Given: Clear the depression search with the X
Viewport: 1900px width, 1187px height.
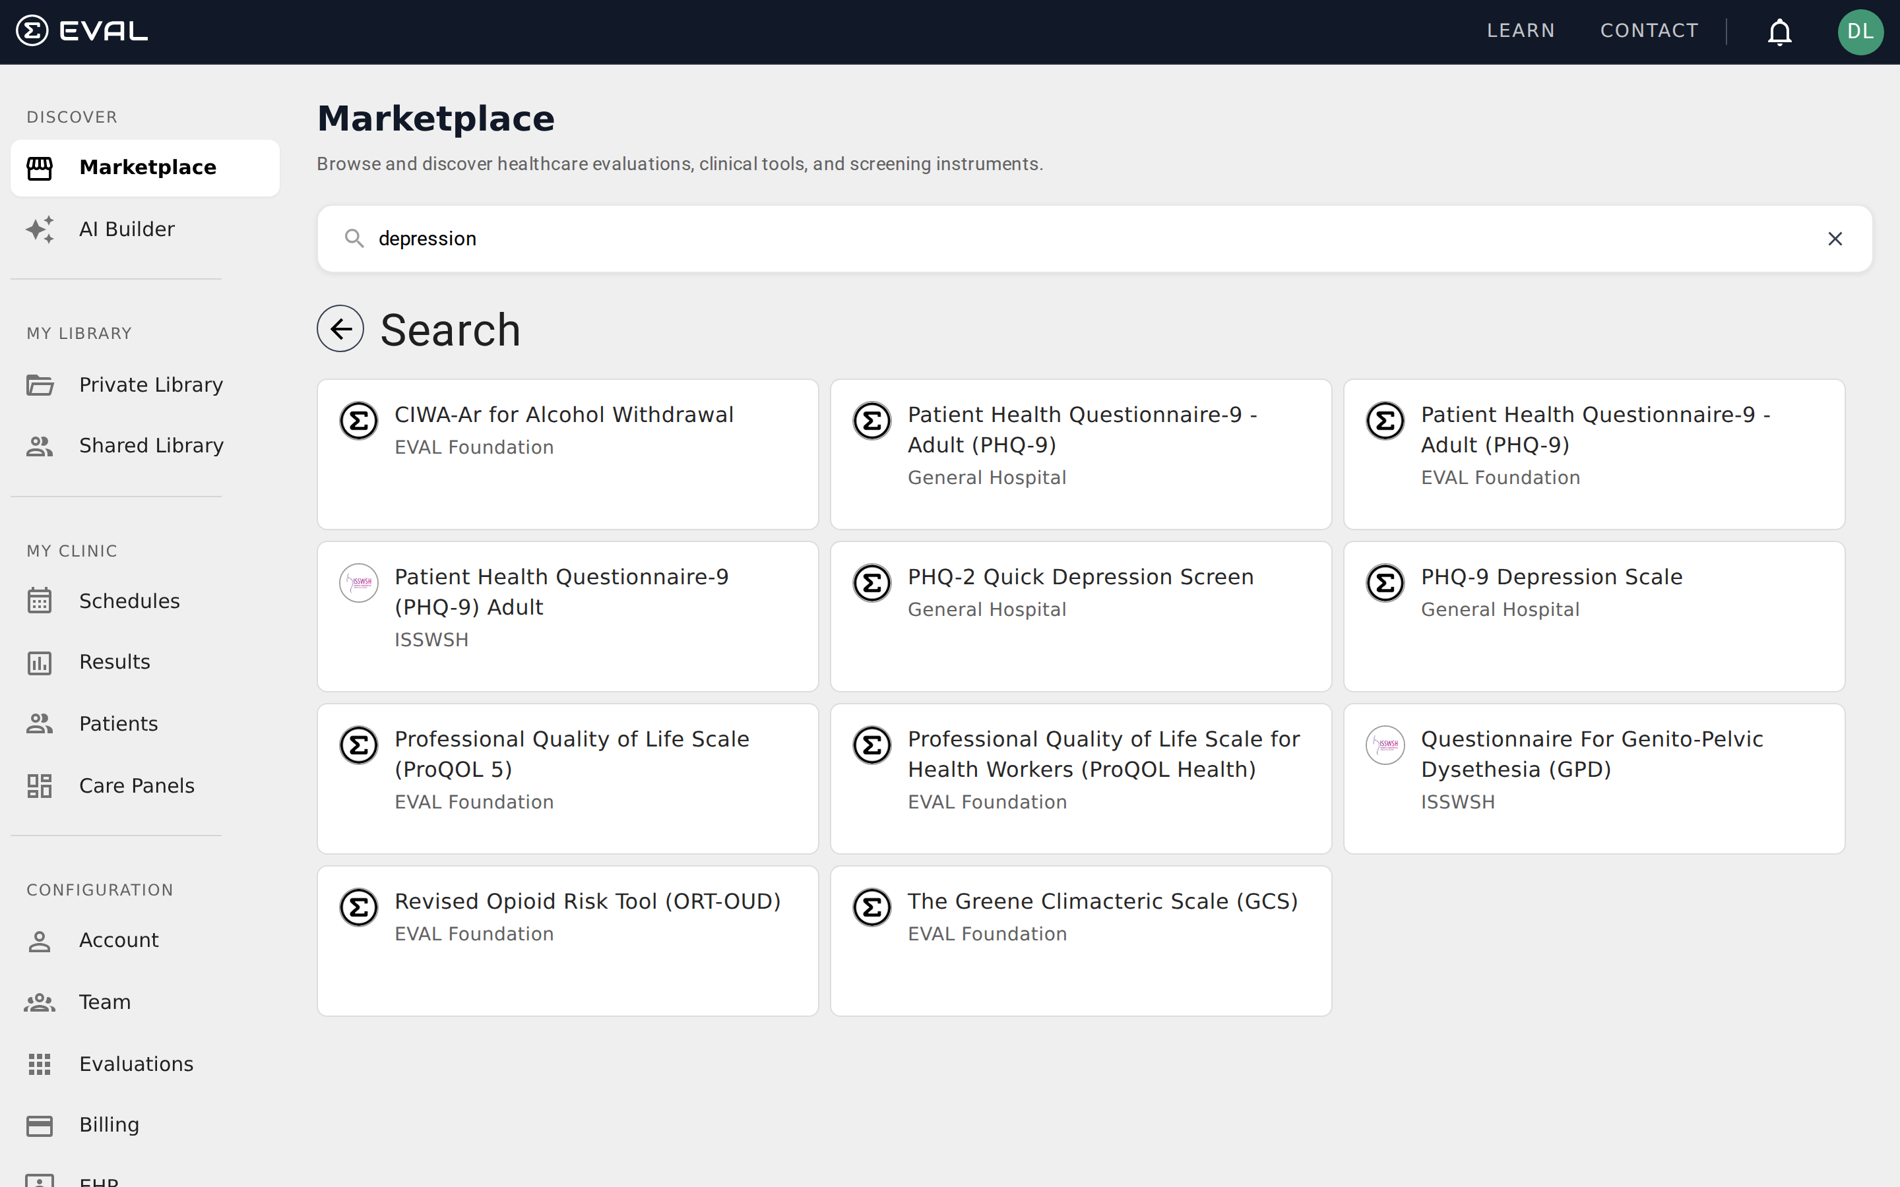Looking at the screenshot, I should coord(1835,238).
